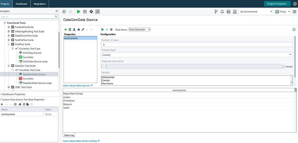Open the database manager icon

pos(228,12)
